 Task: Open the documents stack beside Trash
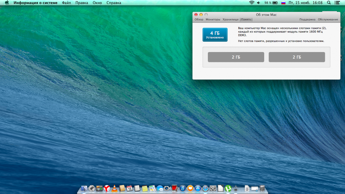pyautogui.click(x=247, y=188)
